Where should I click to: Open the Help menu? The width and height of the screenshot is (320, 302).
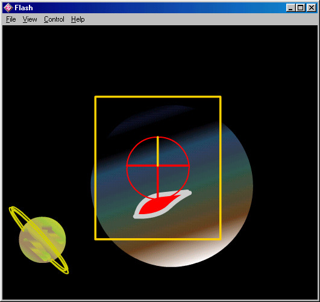click(x=78, y=19)
